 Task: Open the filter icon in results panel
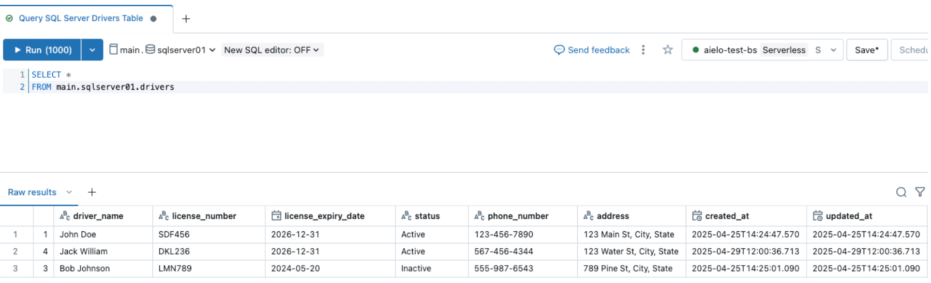pyautogui.click(x=920, y=192)
